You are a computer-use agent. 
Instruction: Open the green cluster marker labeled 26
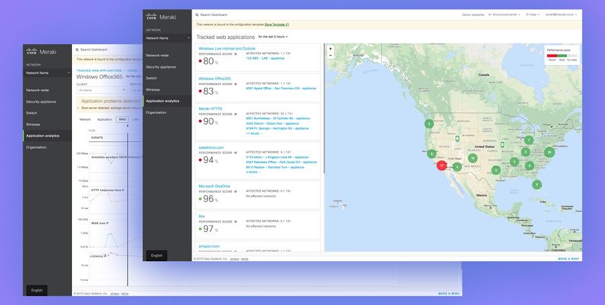tap(549, 152)
